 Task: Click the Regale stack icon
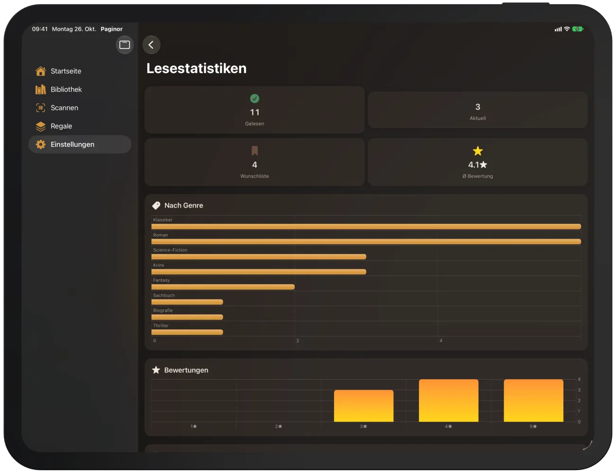(41, 126)
